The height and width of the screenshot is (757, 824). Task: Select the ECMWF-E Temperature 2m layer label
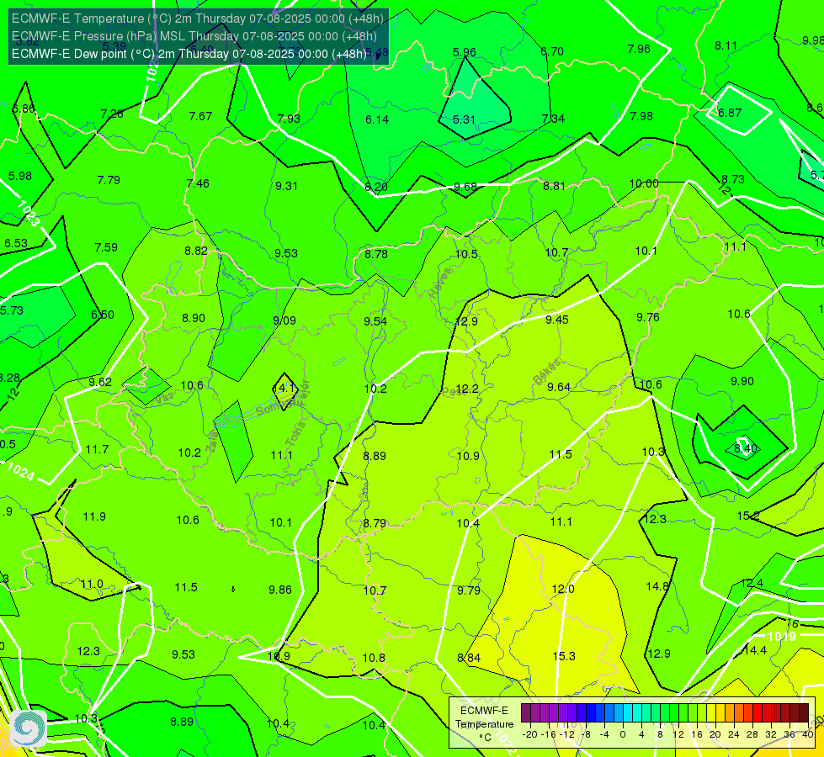coord(198,19)
